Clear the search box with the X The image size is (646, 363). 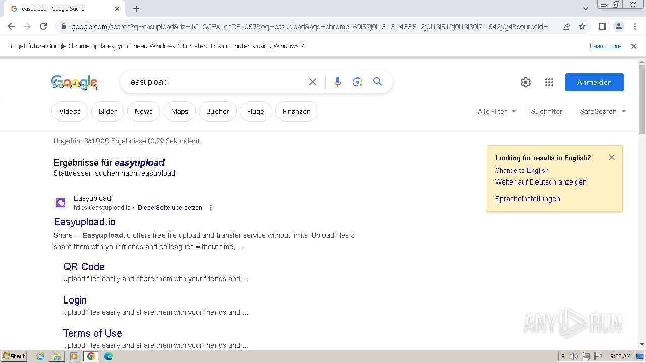313,82
